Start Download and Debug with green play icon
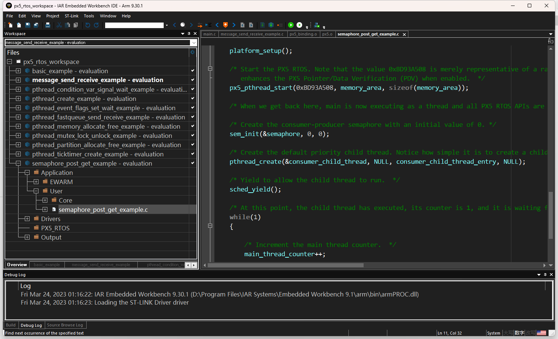558x339 pixels. (291, 25)
